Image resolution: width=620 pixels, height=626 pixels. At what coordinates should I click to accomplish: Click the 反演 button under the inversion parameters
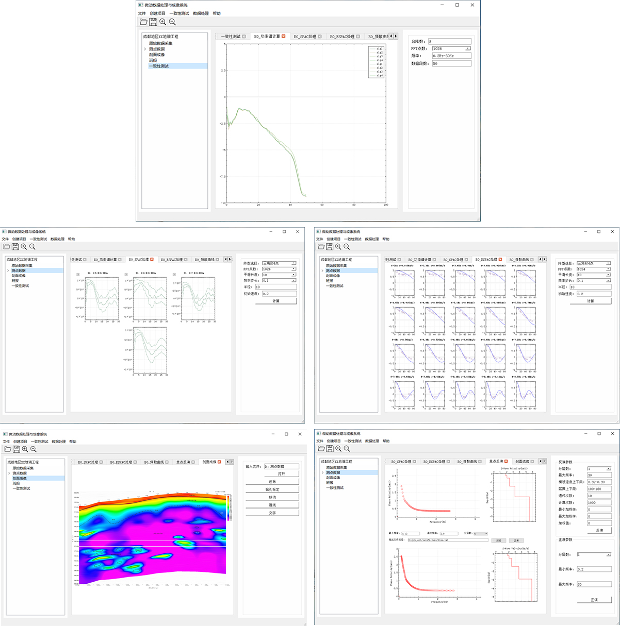[x=599, y=530]
